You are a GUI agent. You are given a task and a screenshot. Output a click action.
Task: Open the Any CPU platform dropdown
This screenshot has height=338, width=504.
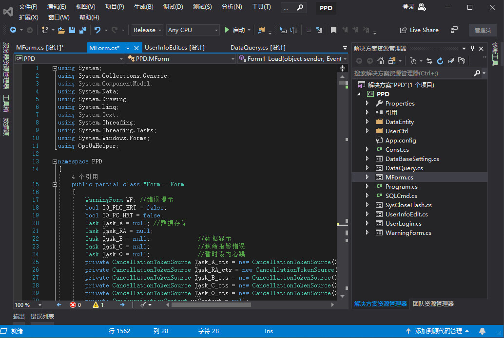click(x=193, y=30)
